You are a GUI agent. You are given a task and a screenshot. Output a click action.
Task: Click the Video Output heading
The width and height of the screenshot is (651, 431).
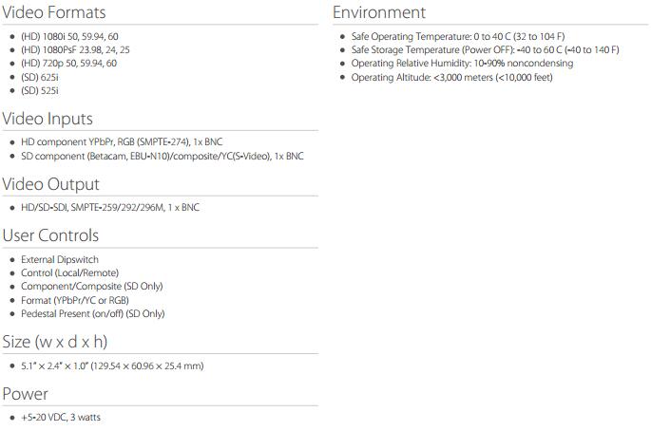coord(49,184)
